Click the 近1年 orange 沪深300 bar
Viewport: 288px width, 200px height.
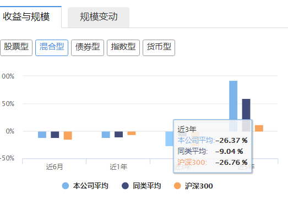point(132,134)
